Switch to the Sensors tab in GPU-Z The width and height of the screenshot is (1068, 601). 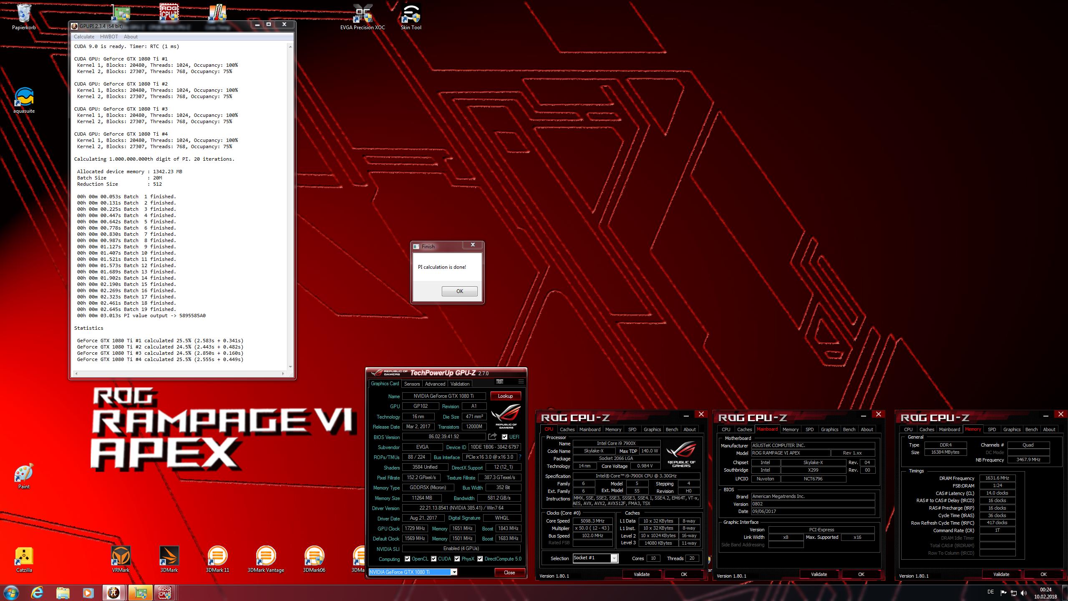(x=412, y=384)
